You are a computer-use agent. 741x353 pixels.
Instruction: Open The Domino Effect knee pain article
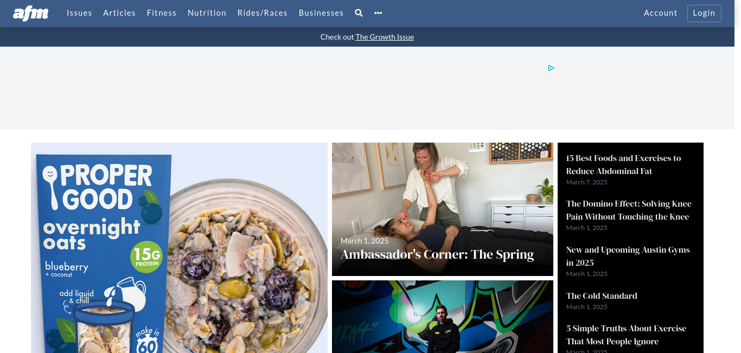[x=629, y=210]
